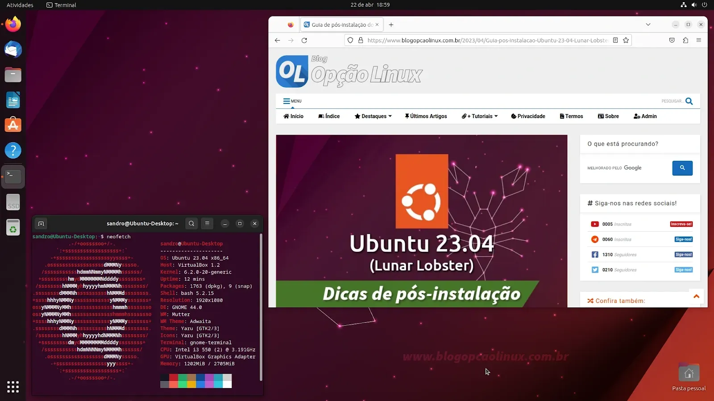Open the Atividades overview

(x=20, y=5)
